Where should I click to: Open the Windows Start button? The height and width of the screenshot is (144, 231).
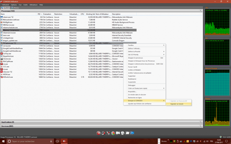coord(3,141)
